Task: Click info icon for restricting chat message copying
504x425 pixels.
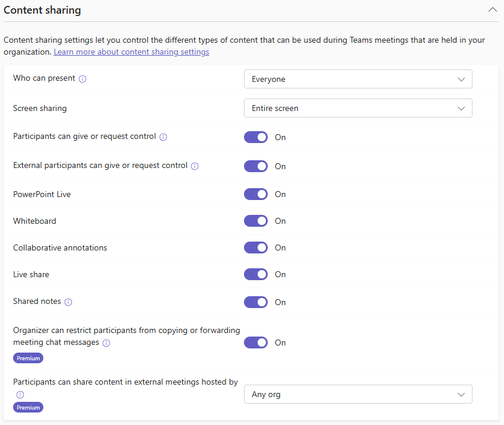Action: click(106, 343)
